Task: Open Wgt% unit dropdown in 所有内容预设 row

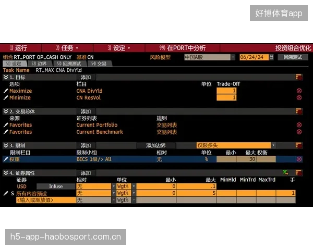Action: [134, 193]
